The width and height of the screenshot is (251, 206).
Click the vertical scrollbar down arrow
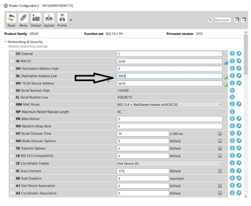pyautogui.click(x=246, y=197)
